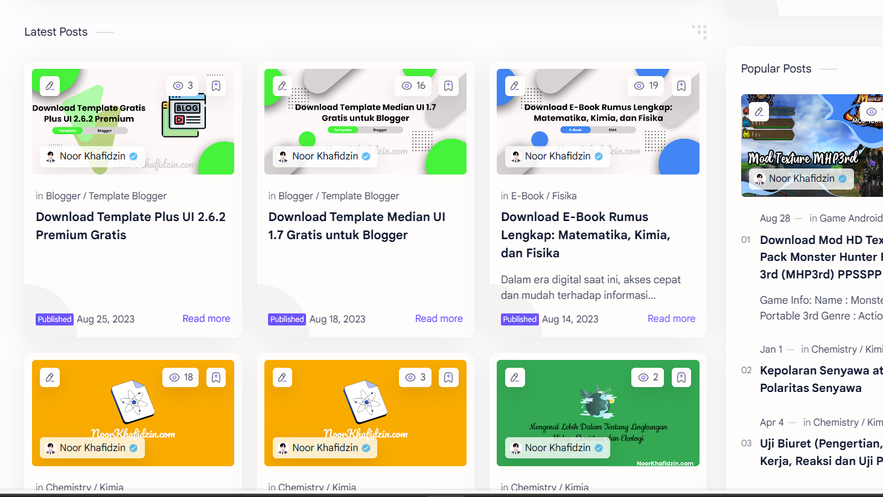Screen dimensions: 883x497
Task: Click the 19 views badge on E-Book post
Action: [x=646, y=86]
